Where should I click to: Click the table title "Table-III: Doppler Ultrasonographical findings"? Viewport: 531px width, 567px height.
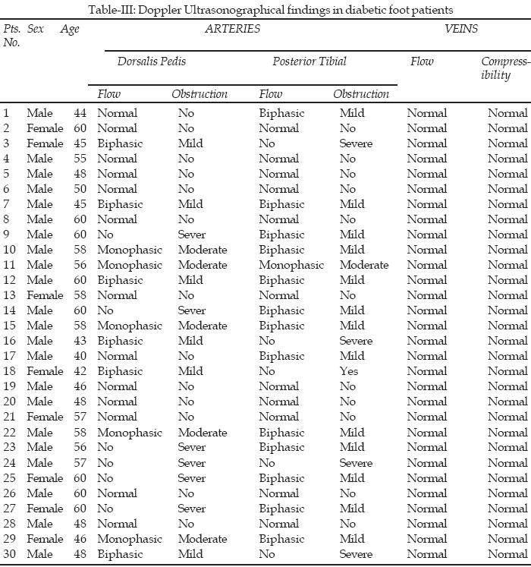(x=265, y=9)
